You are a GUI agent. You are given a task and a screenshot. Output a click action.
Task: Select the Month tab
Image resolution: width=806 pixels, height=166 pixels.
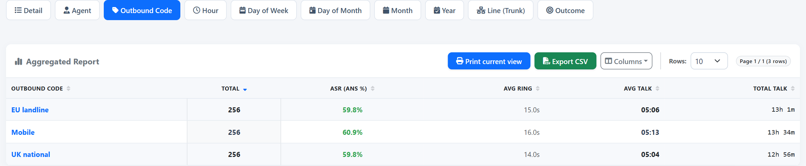398,10
